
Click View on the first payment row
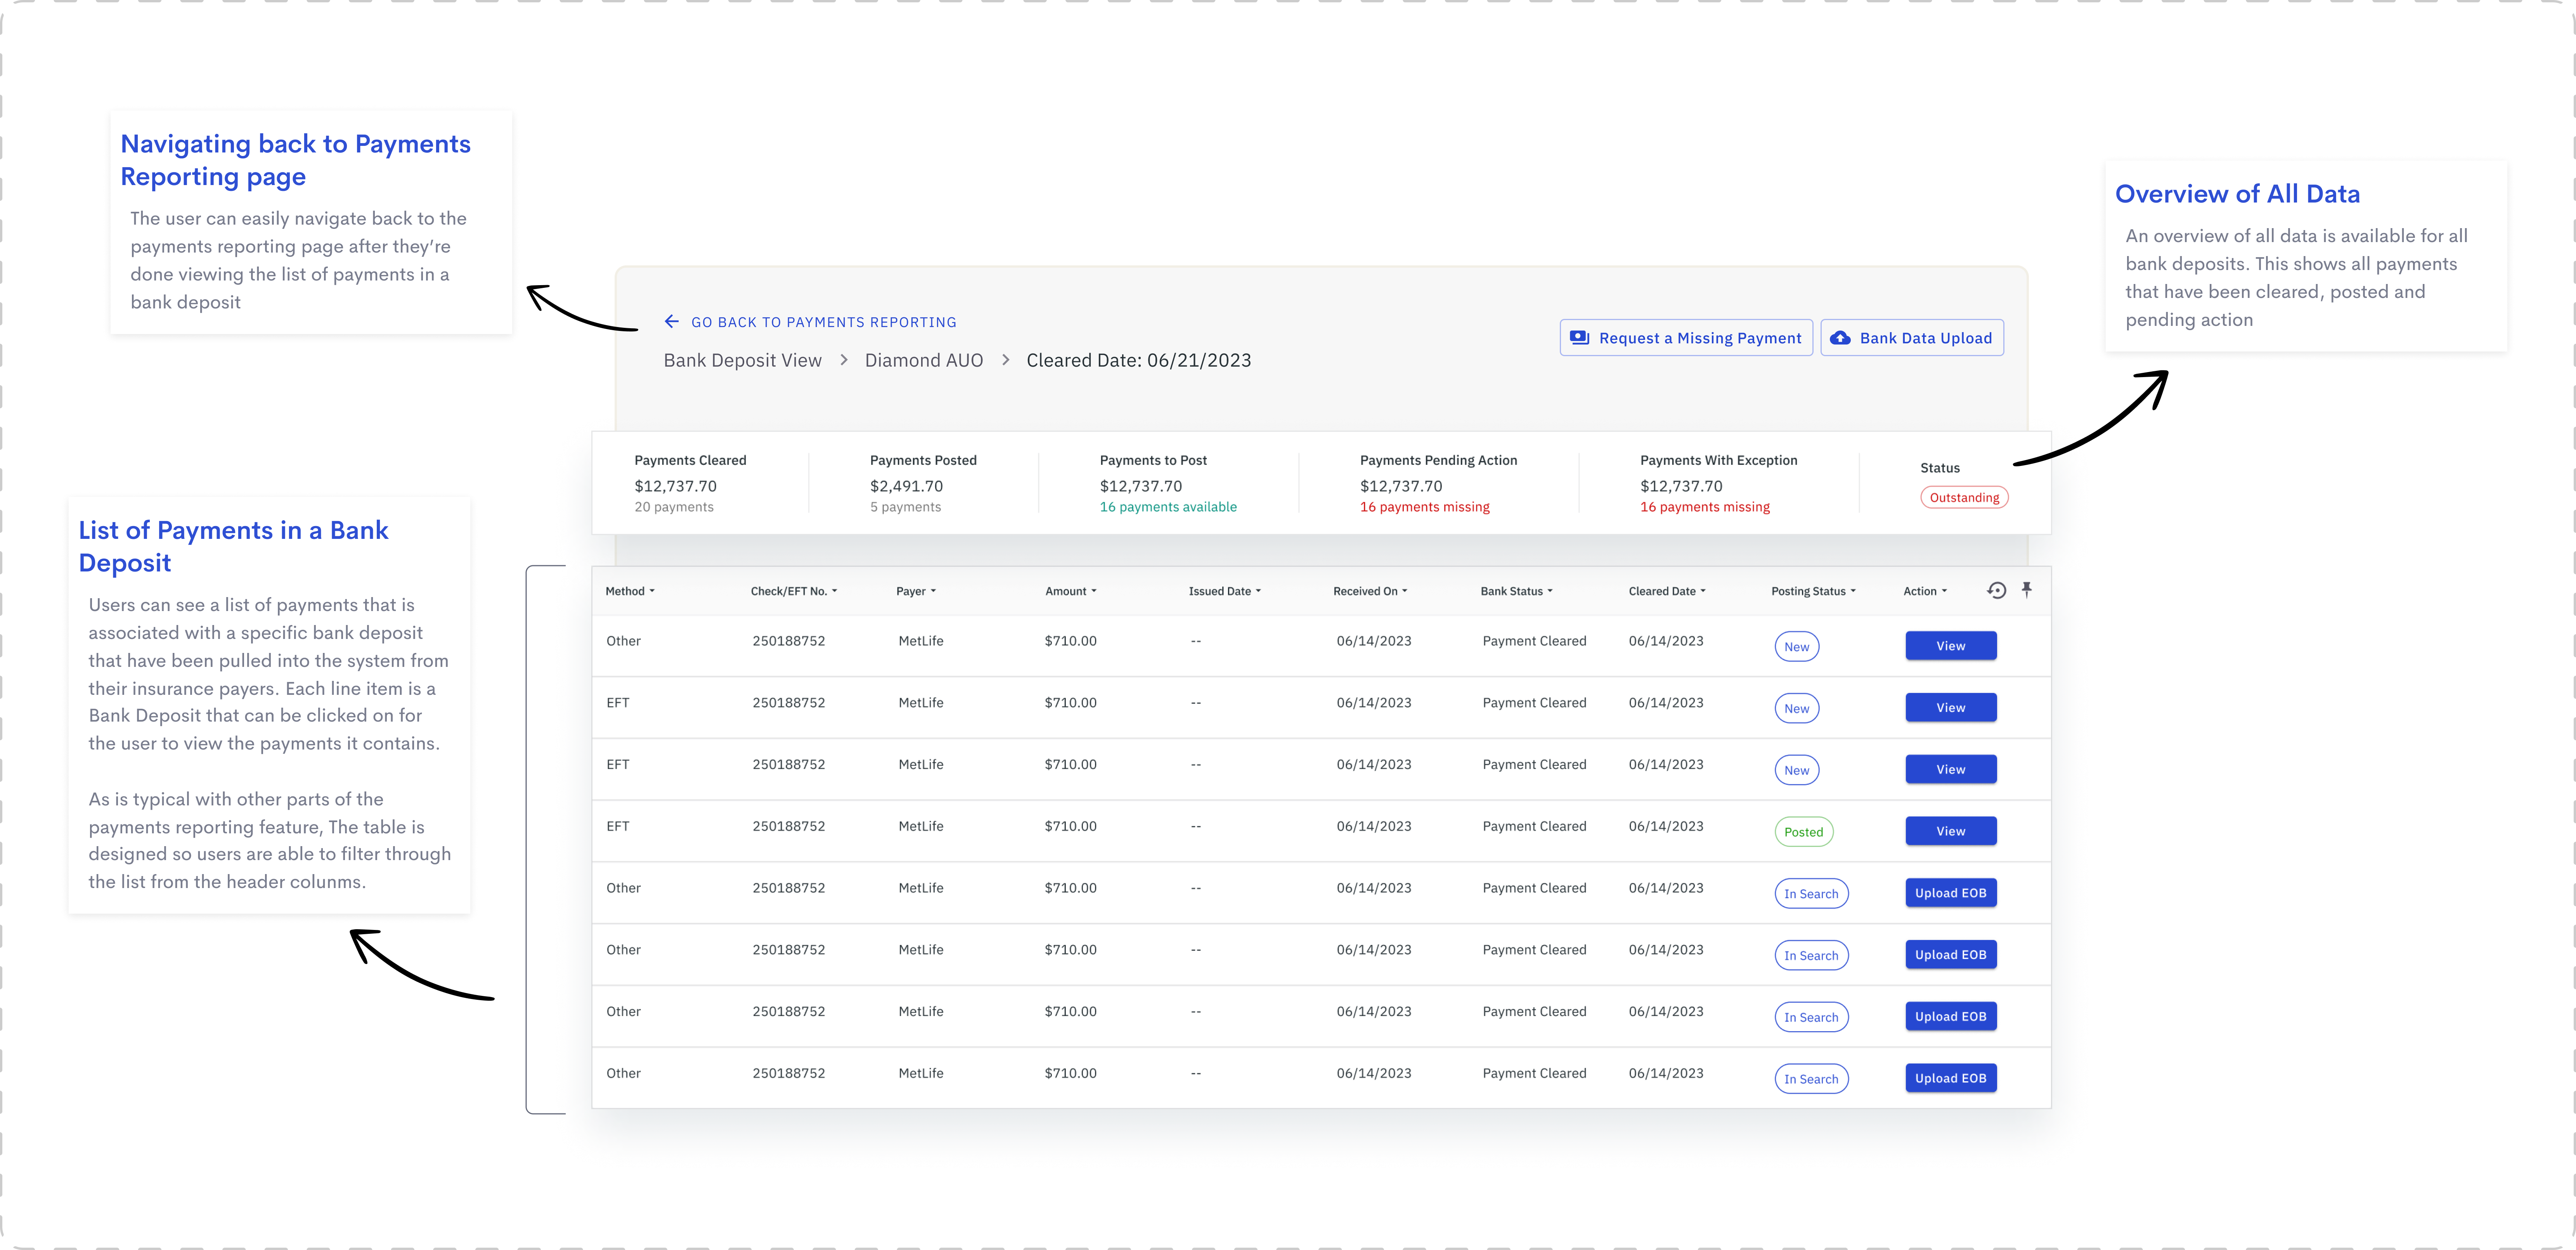[x=1950, y=646]
